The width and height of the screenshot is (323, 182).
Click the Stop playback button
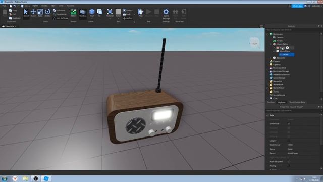157,13
